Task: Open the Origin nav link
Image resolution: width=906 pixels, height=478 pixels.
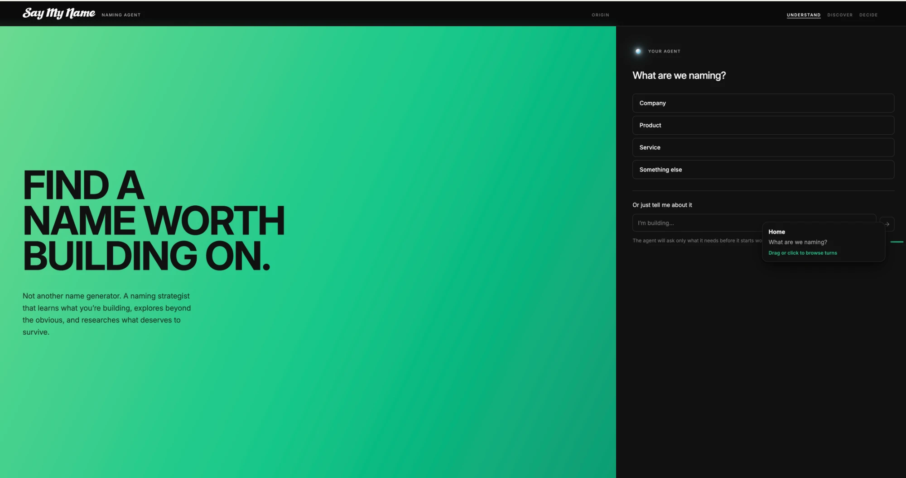Action: tap(600, 15)
